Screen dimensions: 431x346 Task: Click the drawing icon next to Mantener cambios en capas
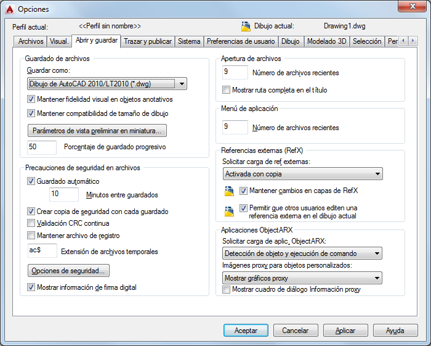point(229,191)
